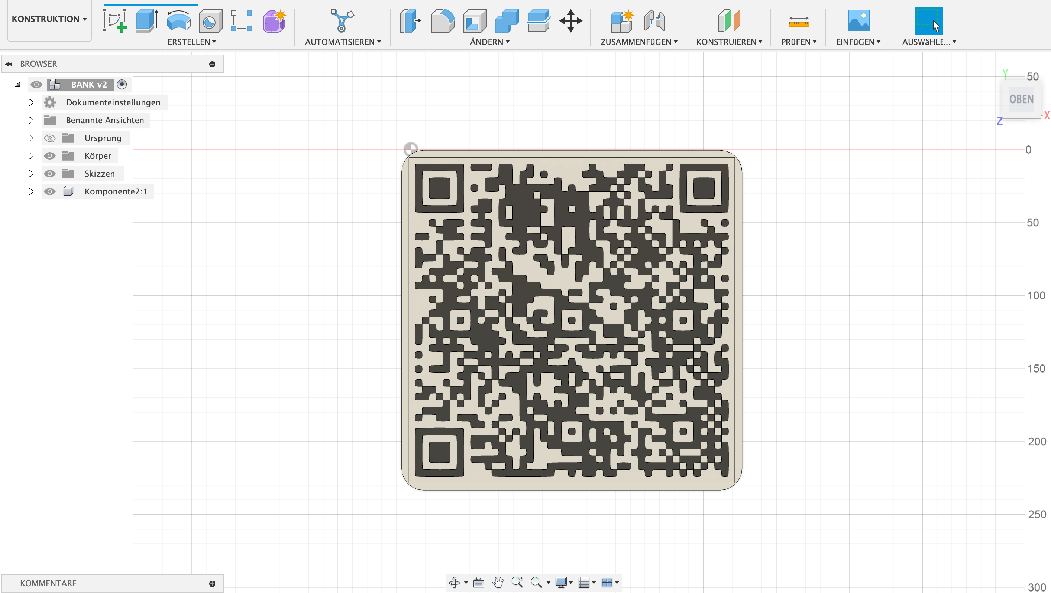Screen dimensions: 1051x593
Task: Open the Konstruktion workspace switcher
Action: (x=49, y=19)
